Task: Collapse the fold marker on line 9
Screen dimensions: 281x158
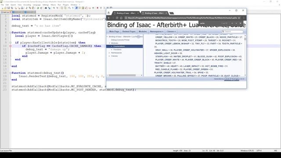Action: tap(11, 43)
